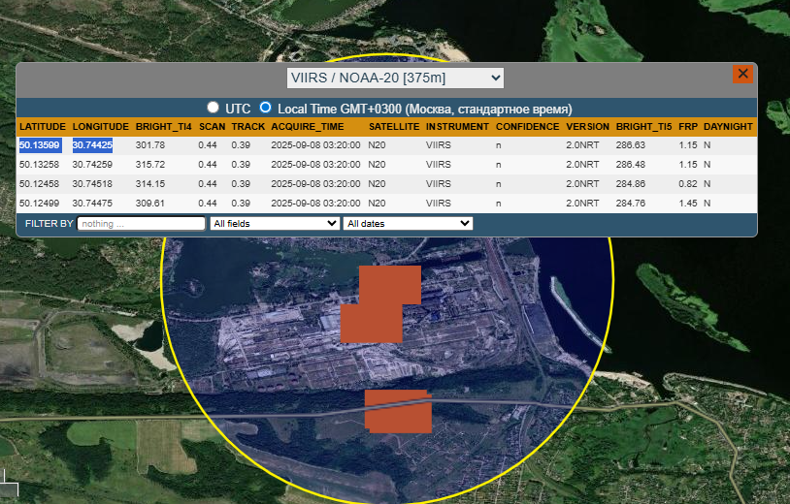Click the FRP value 1.45 in last row
790x504 pixels.
[x=688, y=204]
